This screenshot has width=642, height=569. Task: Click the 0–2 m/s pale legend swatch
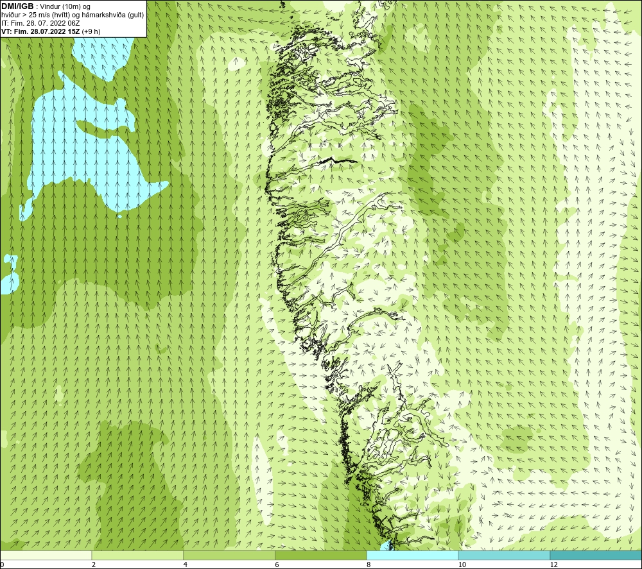[x=46, y=555]
